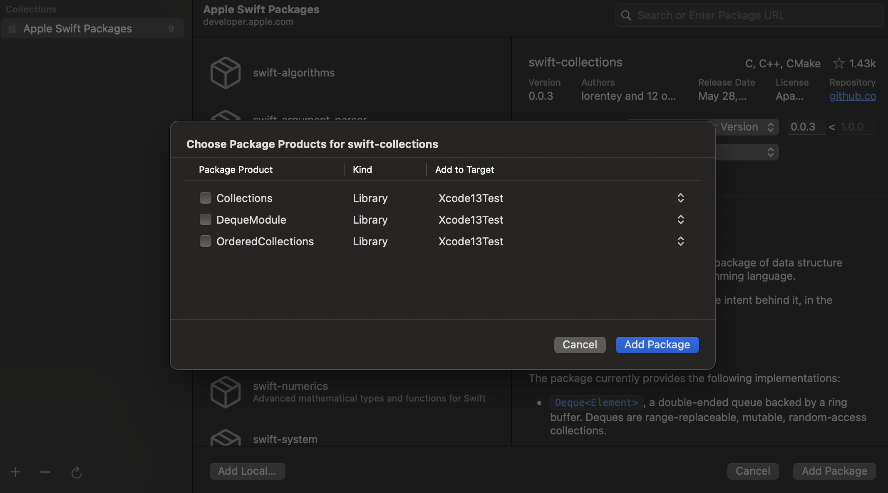Click the Add to Target column header
Viewport: 888px width, 493px height.
pos(464,170)
